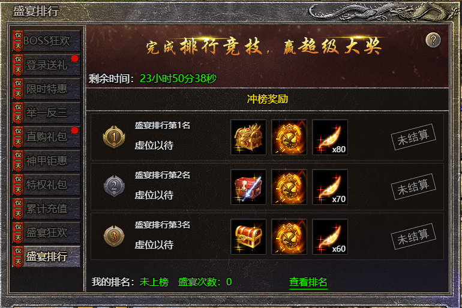Select the red sword chest reward for rank 2
Image resolution: width=462 pixels, height=308 pixels.
[x=248, y=187]
